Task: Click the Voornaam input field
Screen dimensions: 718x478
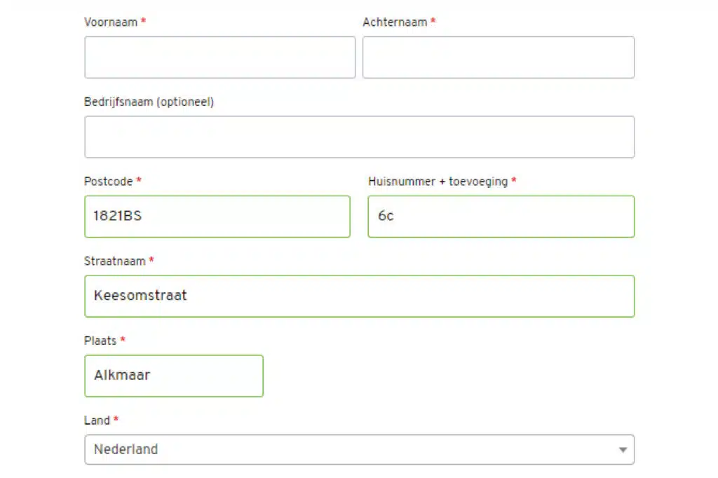Action: 219,57
